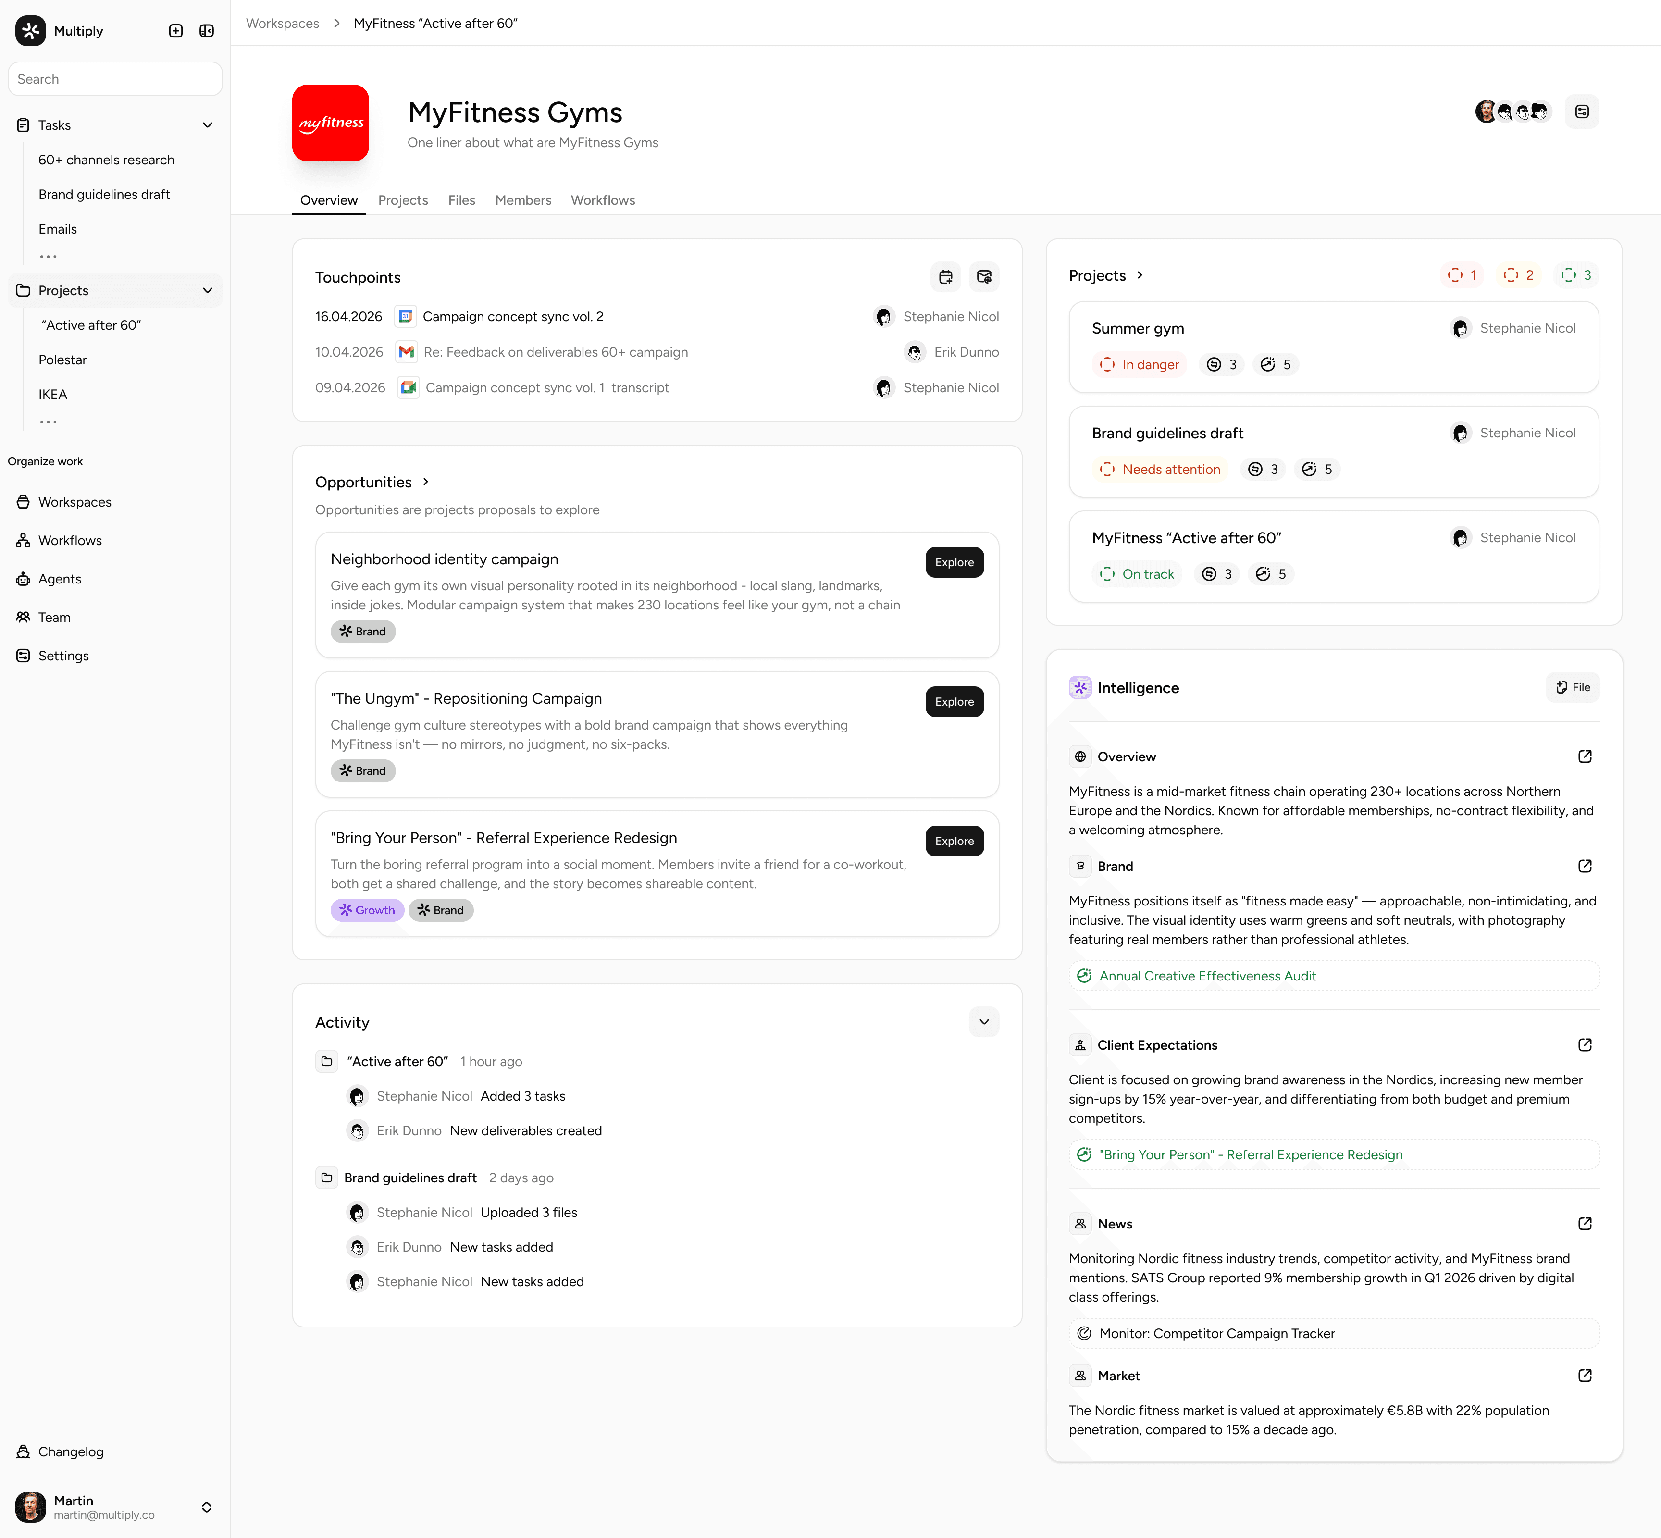Open Workflows from the left sidebar

tap(69, 539)
